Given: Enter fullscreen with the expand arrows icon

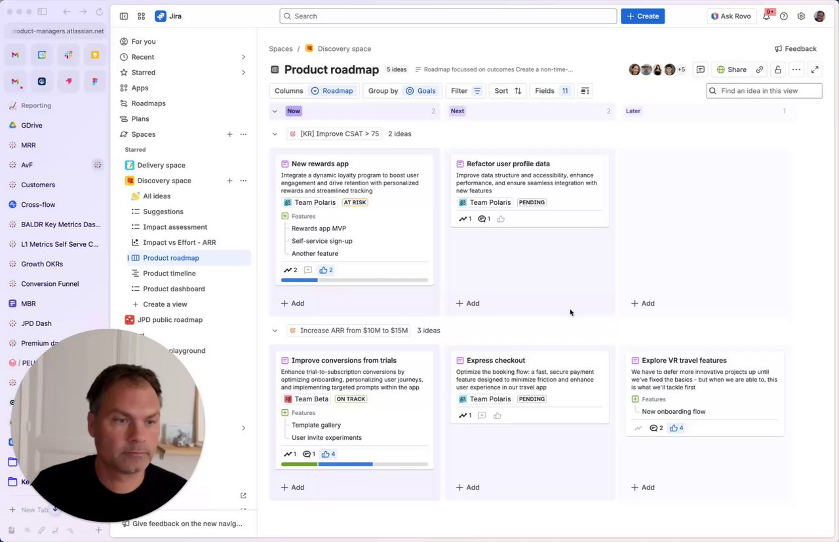Looking at the screenshot, I should tap(815, 69).
